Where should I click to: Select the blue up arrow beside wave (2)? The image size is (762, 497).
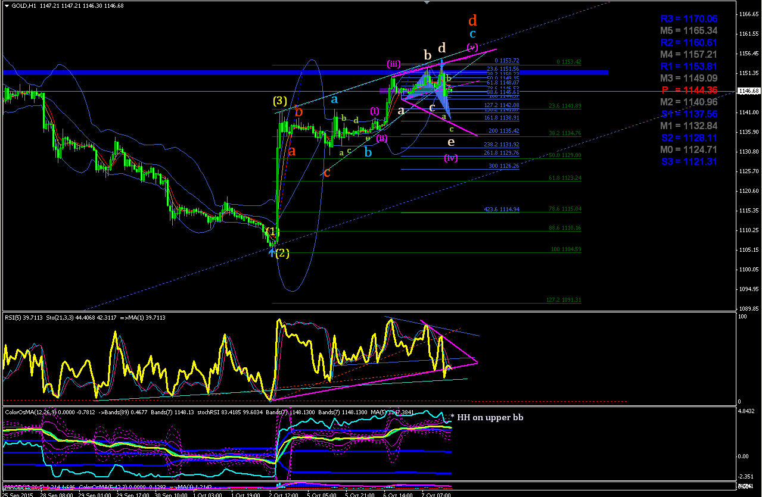coord(272,252)
